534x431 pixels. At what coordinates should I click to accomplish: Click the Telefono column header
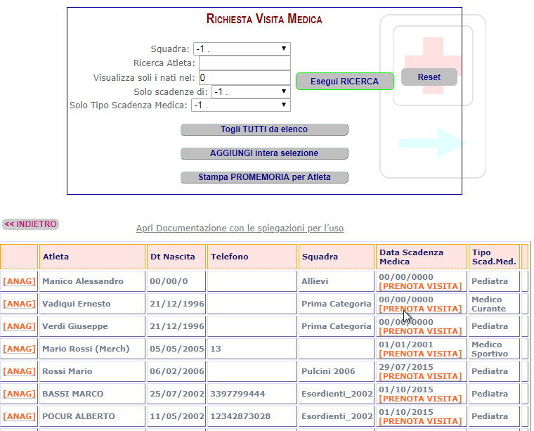(x=252, y=257)
